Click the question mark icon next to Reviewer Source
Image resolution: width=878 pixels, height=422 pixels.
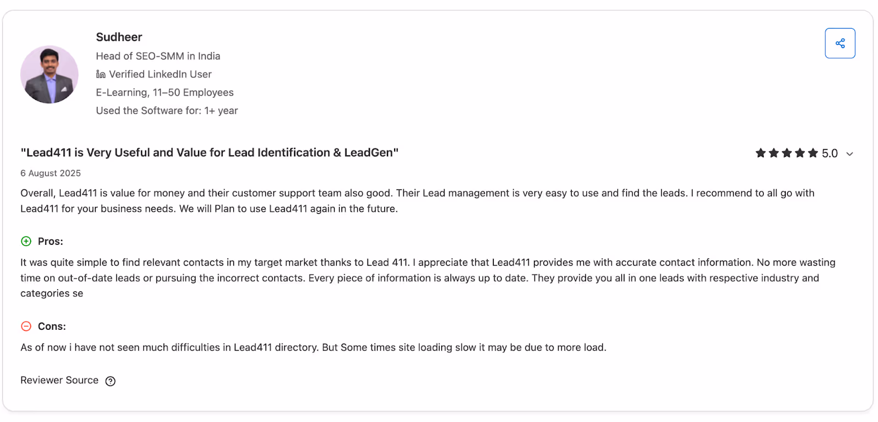[x=110, y=381]
